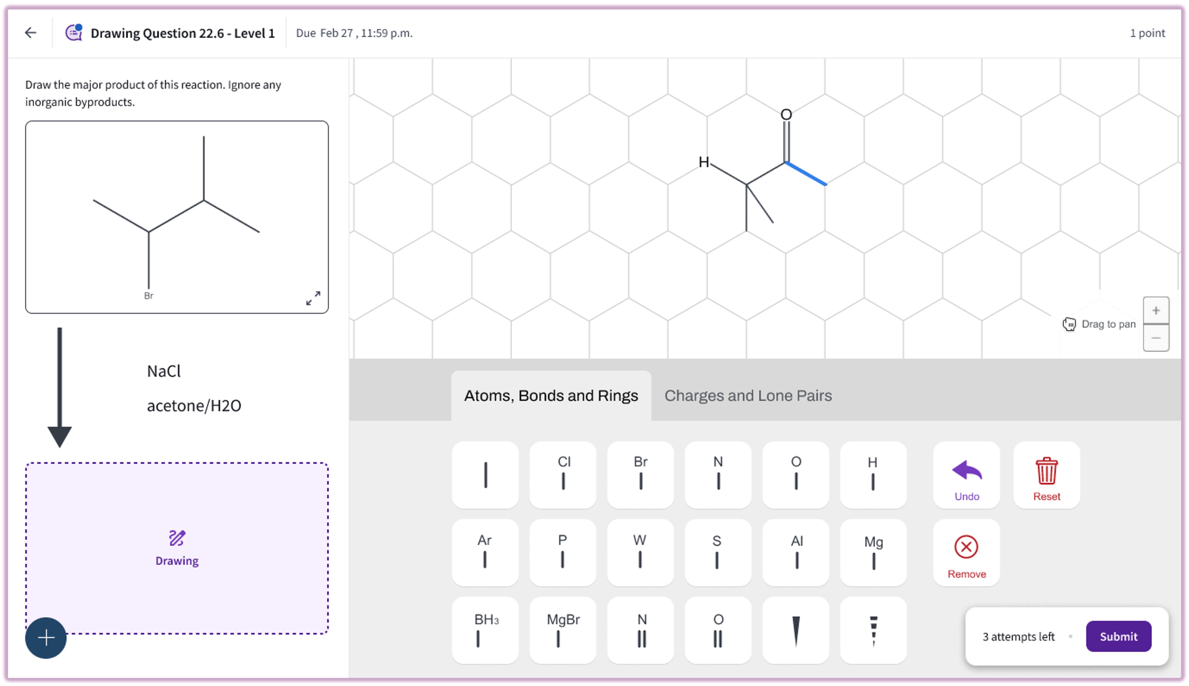Select the BH3 group tool
The image size is (1189, 686).
(x=485, y=630)
